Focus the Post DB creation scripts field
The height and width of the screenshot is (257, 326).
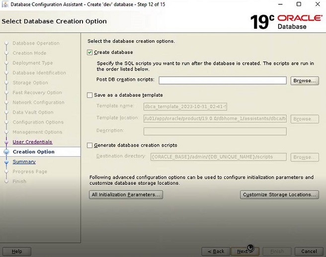pos(223,81)
